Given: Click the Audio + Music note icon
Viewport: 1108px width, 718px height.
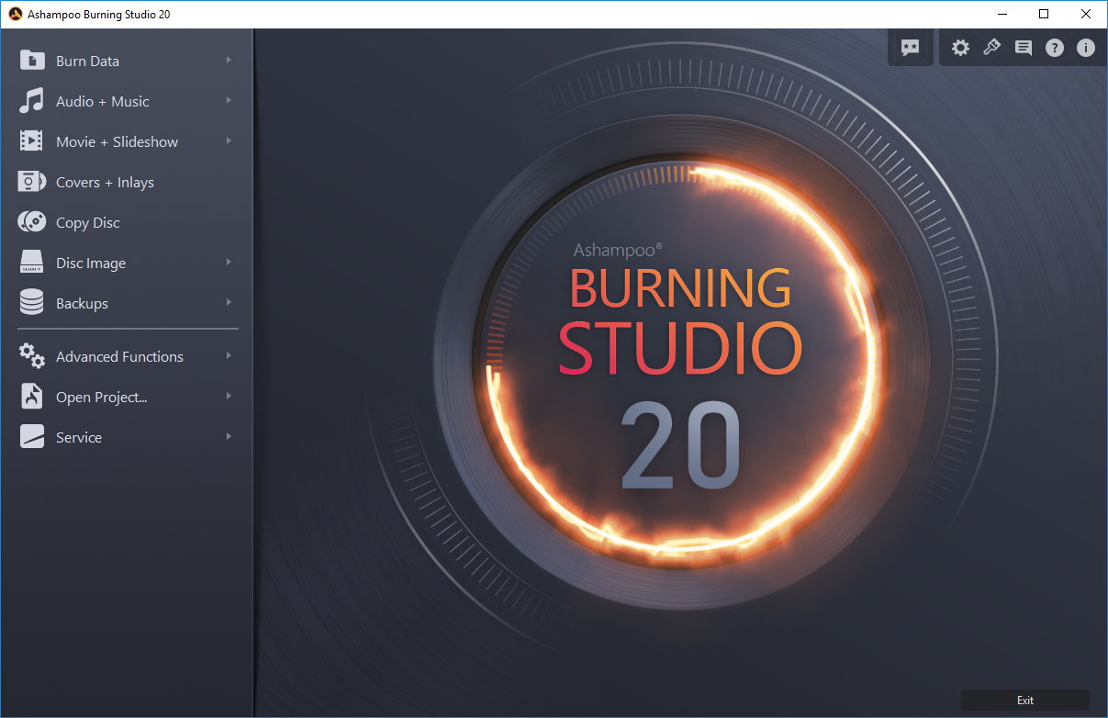Looking at the screenshot, I should 32,101.
